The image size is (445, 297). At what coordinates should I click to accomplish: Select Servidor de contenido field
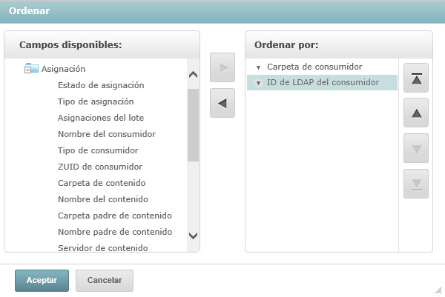[x=103, y=248]
